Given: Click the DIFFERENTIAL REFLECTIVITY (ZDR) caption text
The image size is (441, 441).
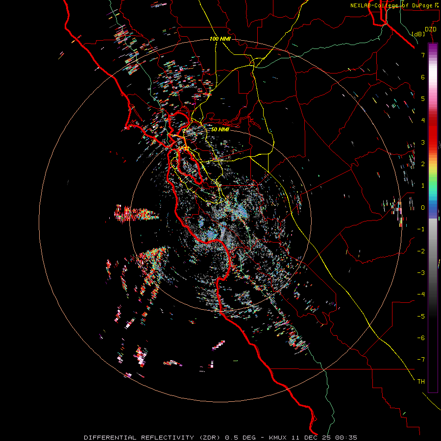Looking at the screenshot, I should (x=153, y=438).
